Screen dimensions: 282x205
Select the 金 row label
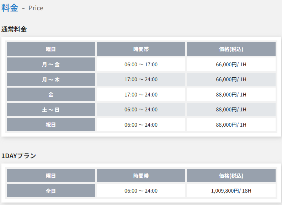51,94
